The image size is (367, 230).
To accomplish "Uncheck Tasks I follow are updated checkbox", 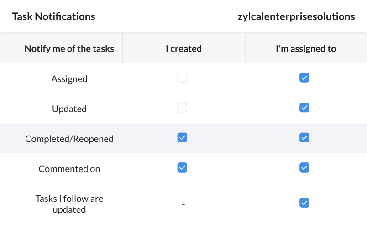I will (304, 203).
